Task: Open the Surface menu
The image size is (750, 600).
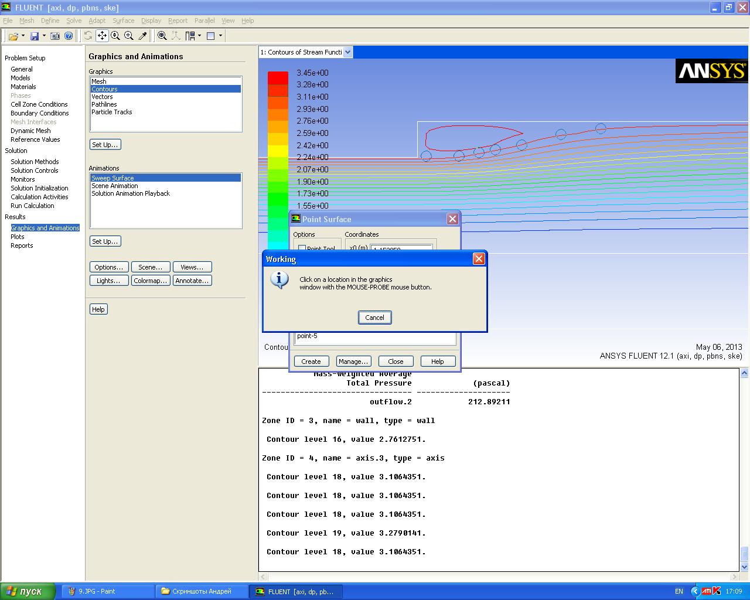Action: click(124, 21)
